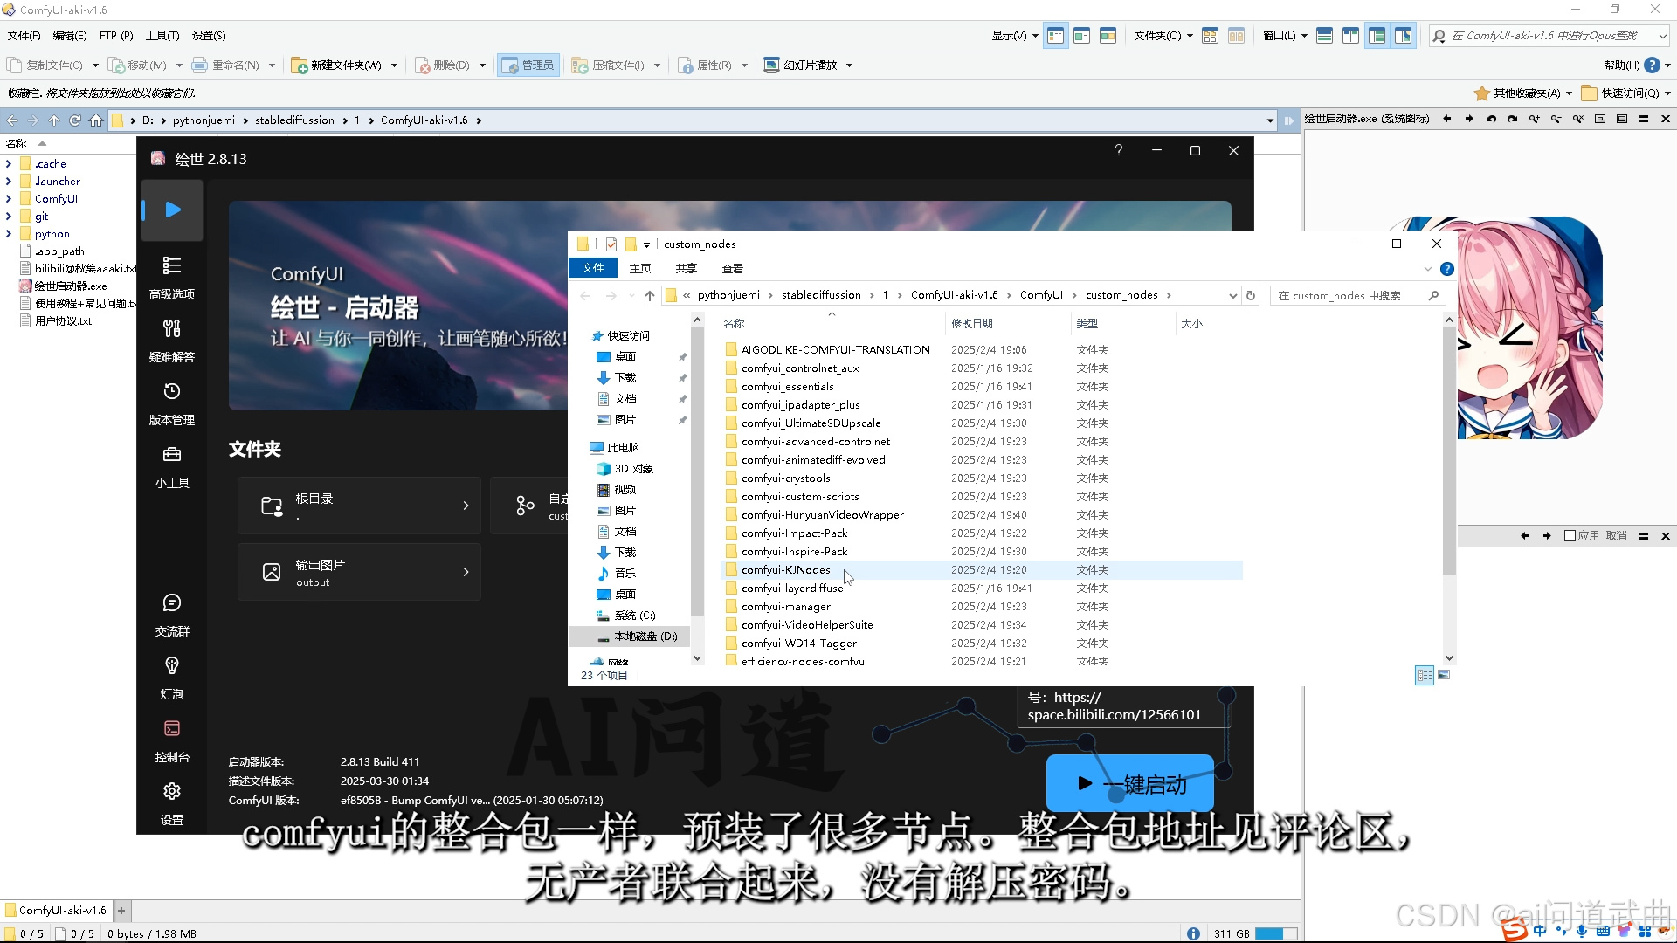
Task: Open the 输出图片 output folder card
Action: pos(359,573)
